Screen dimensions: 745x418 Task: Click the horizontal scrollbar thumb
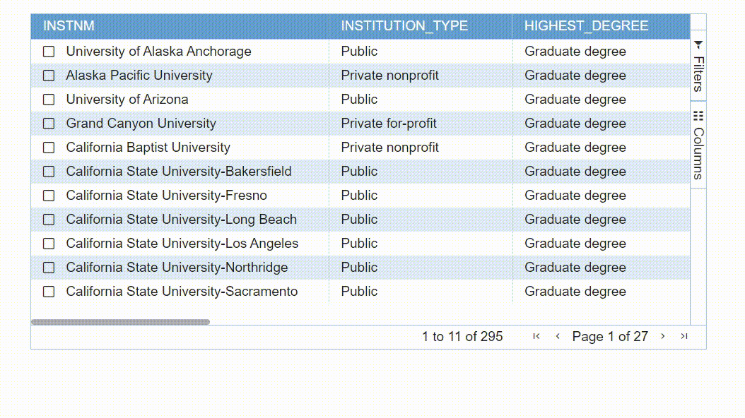(120, 322)
